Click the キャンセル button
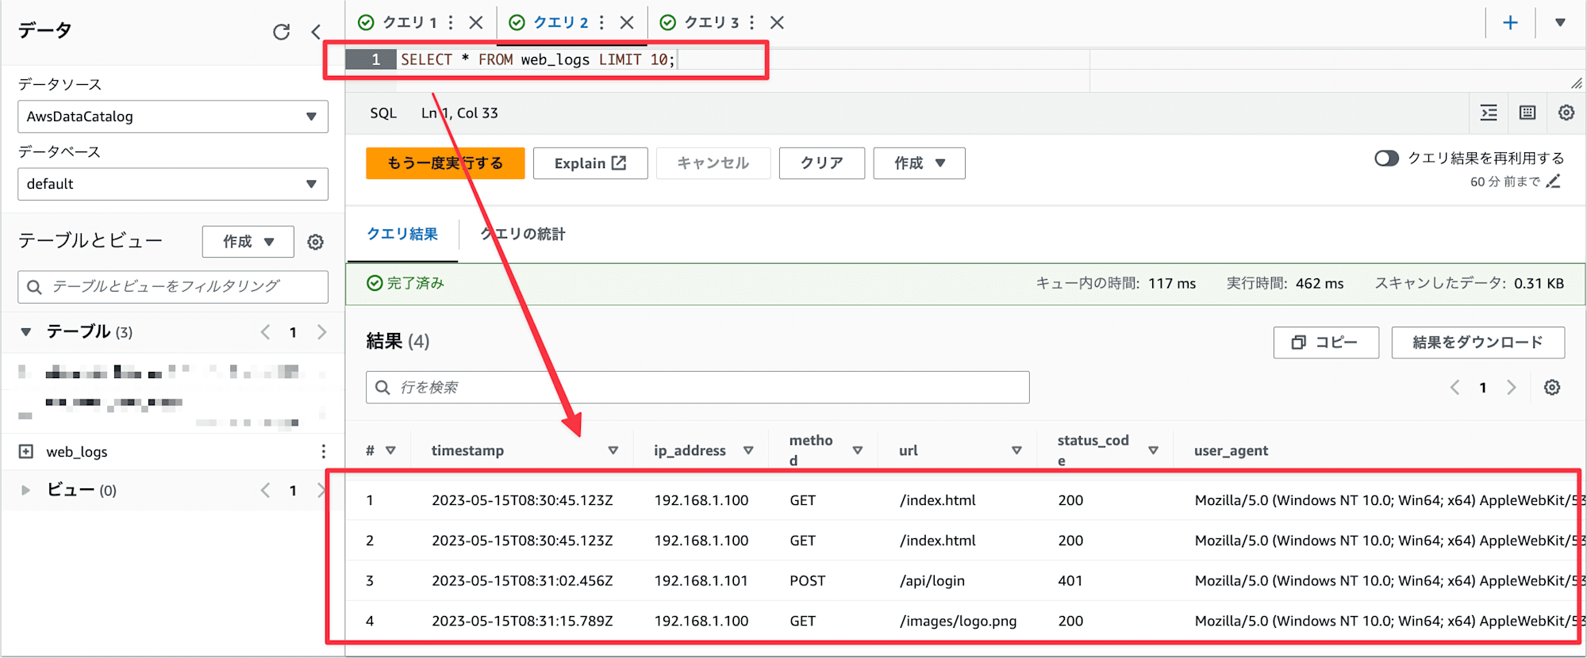Viewport: 1587px width, 658px height. (x=713, y=163)
